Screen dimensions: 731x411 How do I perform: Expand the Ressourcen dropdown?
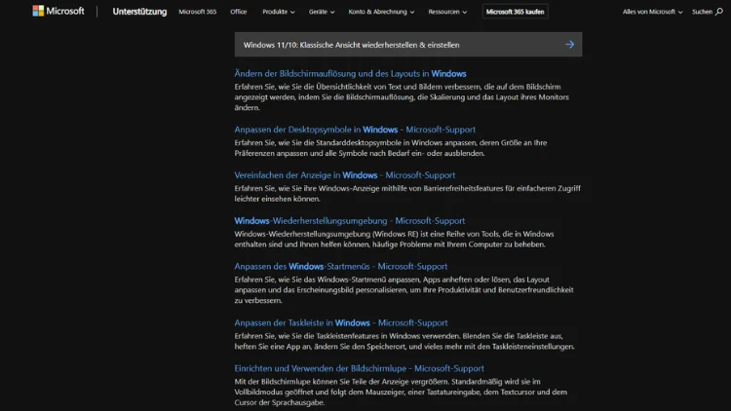tap(447, 12)
